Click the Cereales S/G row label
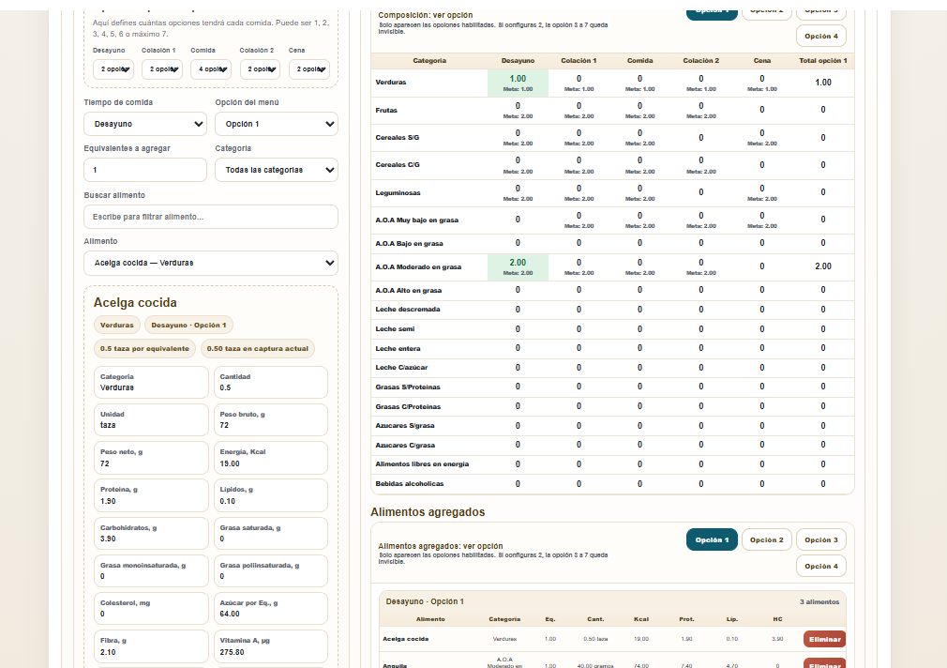Image resolution: width=947 pixels, height=668 pixels. (398, 138)
